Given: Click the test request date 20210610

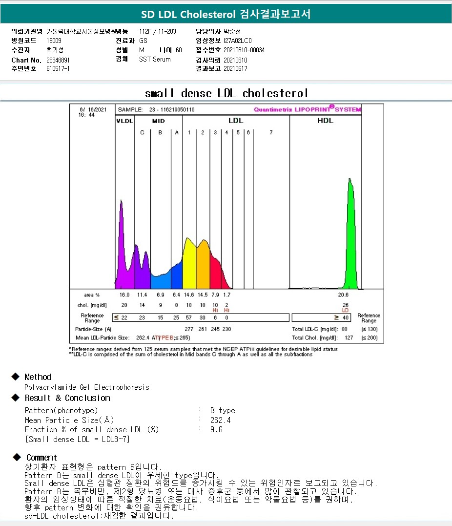Looking at the screenshot, I should [x=235, y=61].
